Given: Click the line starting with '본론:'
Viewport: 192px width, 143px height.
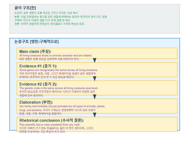Looking at the screenshot, I should coord(60,17).
